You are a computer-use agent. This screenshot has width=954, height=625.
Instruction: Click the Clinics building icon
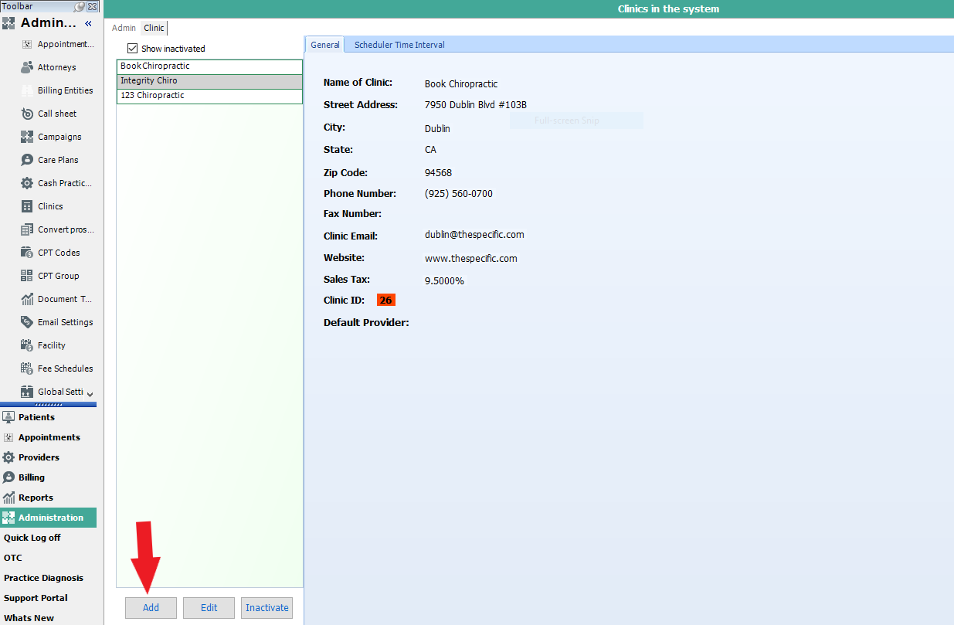27,206
